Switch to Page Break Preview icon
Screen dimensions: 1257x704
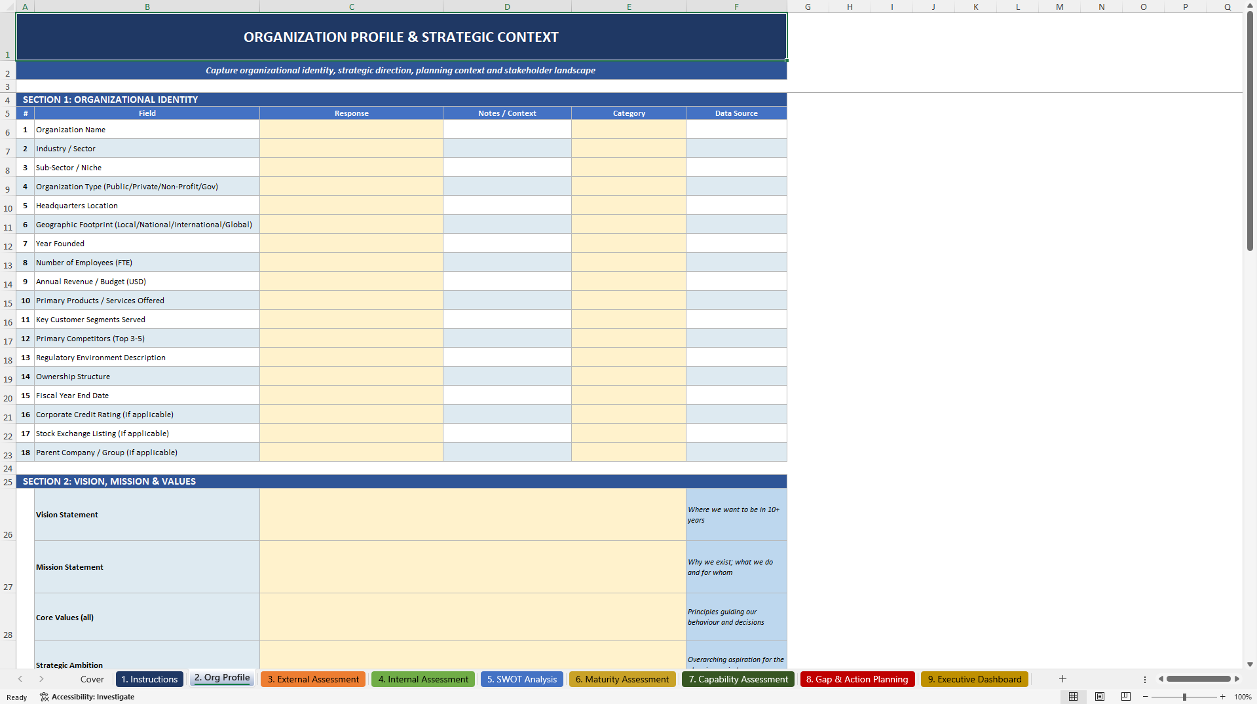tap(1126, 697)
